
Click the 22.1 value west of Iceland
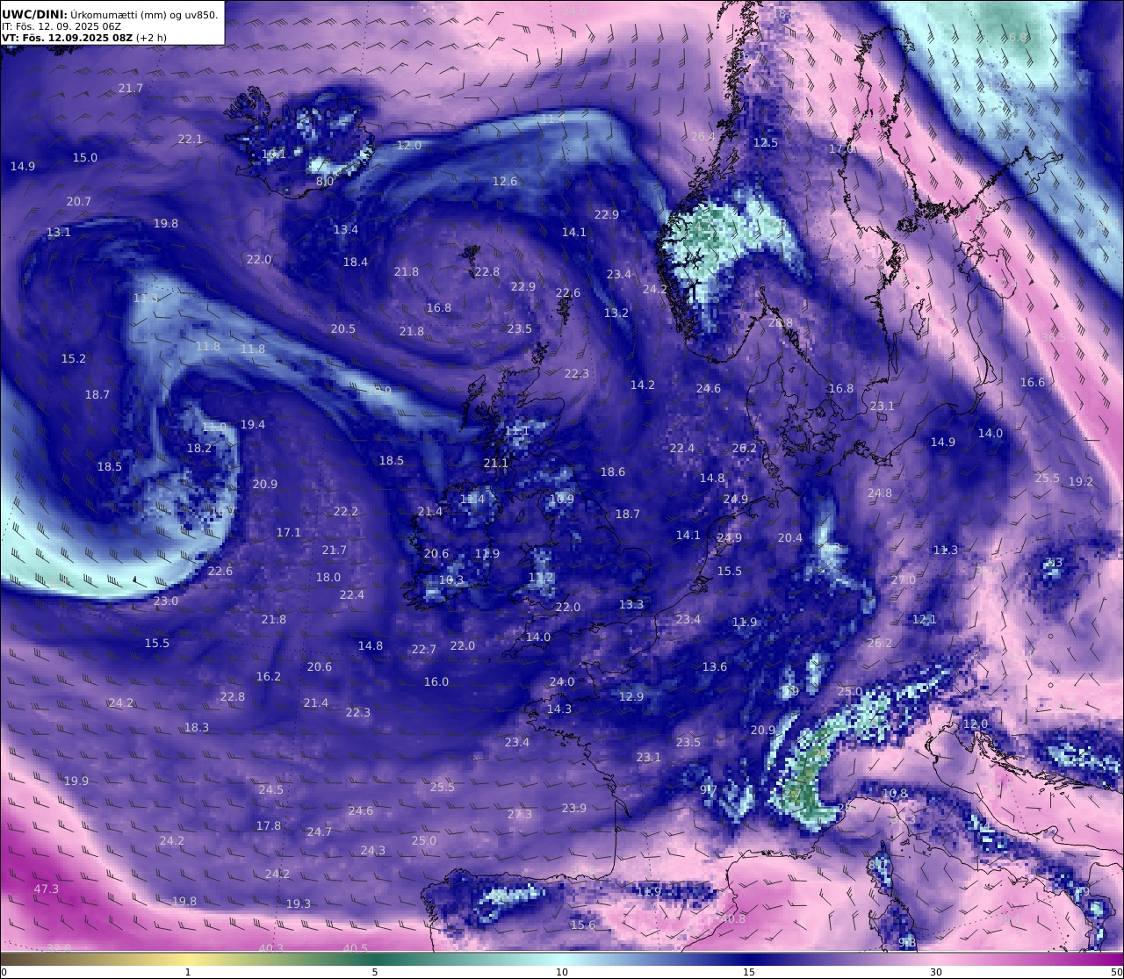(x=191, y=140)
